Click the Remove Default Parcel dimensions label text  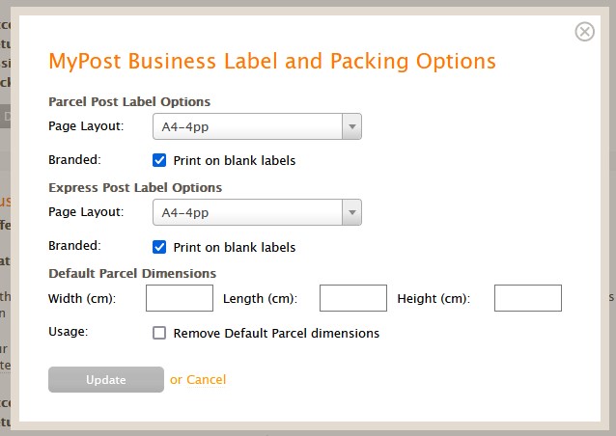[x=276, y=333]
